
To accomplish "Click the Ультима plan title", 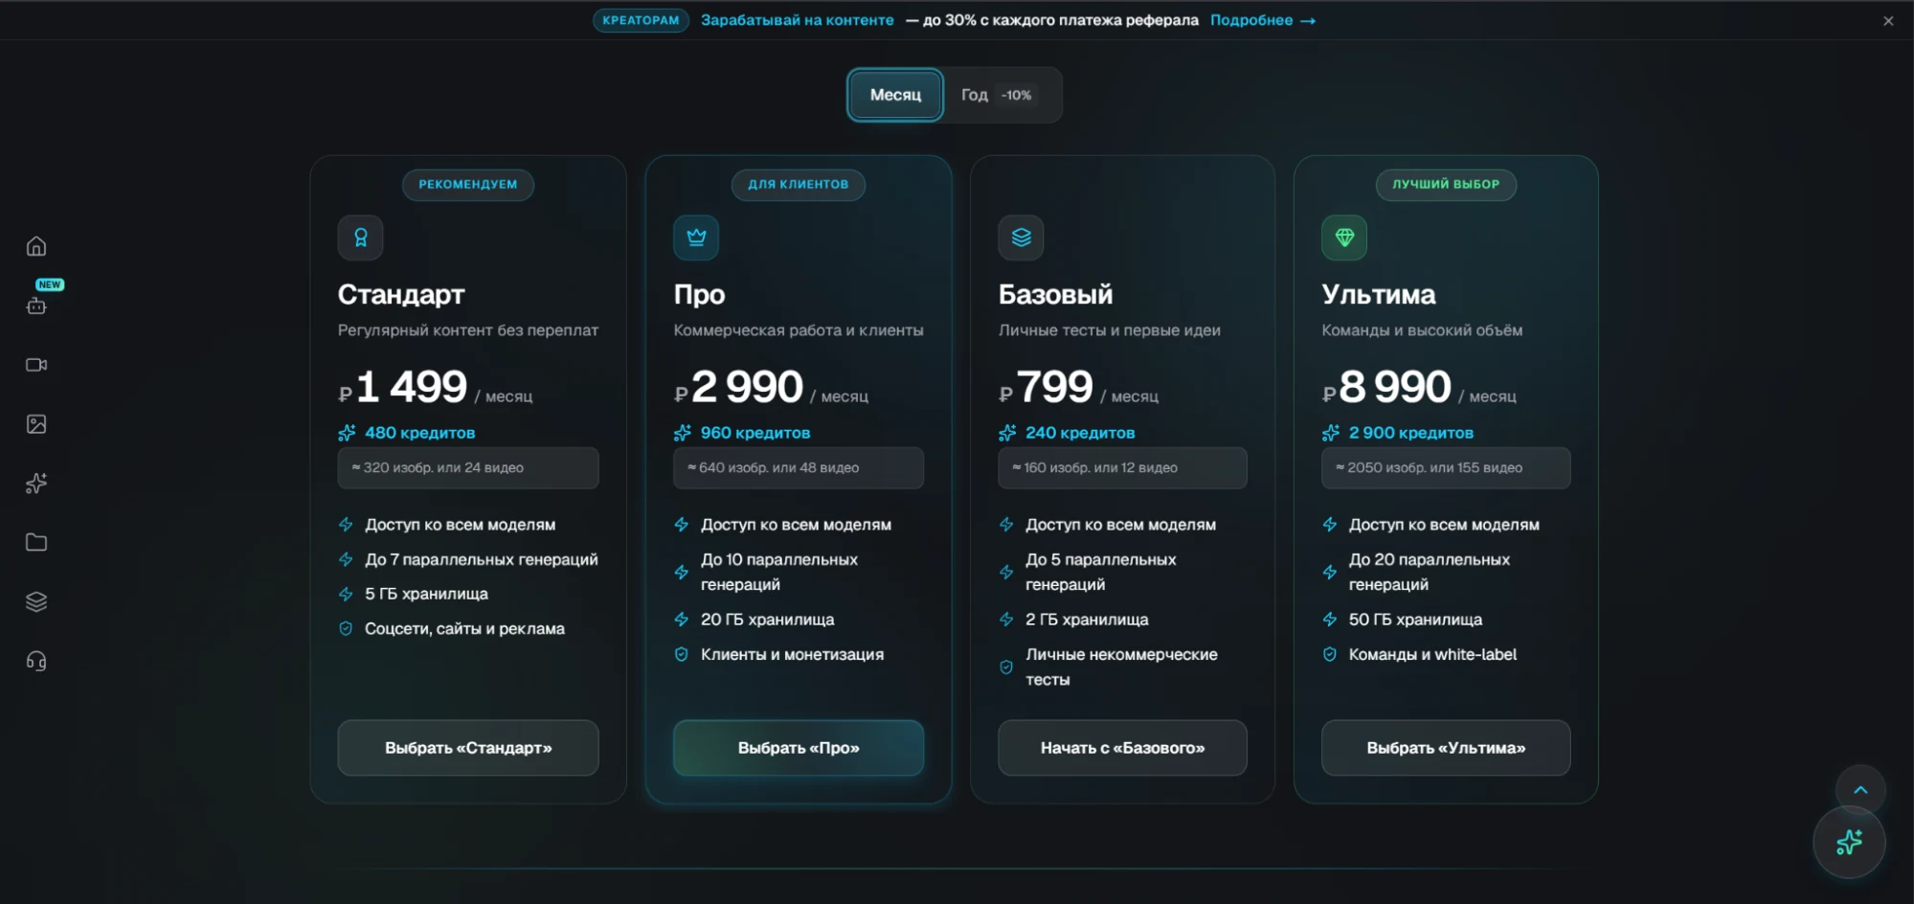I will 1378,294.
